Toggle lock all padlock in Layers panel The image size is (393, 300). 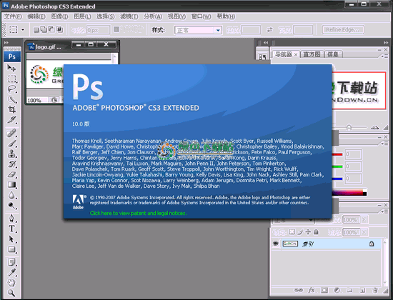pyautogui.click(x=316, y=232)
